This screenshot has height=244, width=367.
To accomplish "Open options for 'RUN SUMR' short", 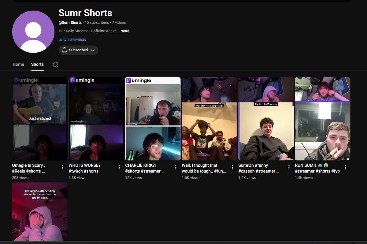I will tap(346, 167).
